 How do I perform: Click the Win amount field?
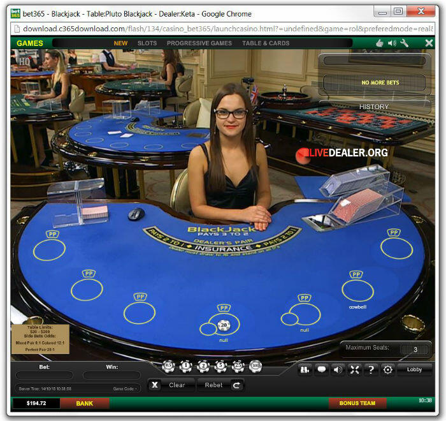tap(111, 375)
